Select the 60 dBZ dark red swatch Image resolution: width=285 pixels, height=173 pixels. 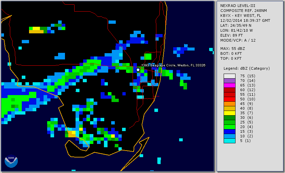[230, 90]
